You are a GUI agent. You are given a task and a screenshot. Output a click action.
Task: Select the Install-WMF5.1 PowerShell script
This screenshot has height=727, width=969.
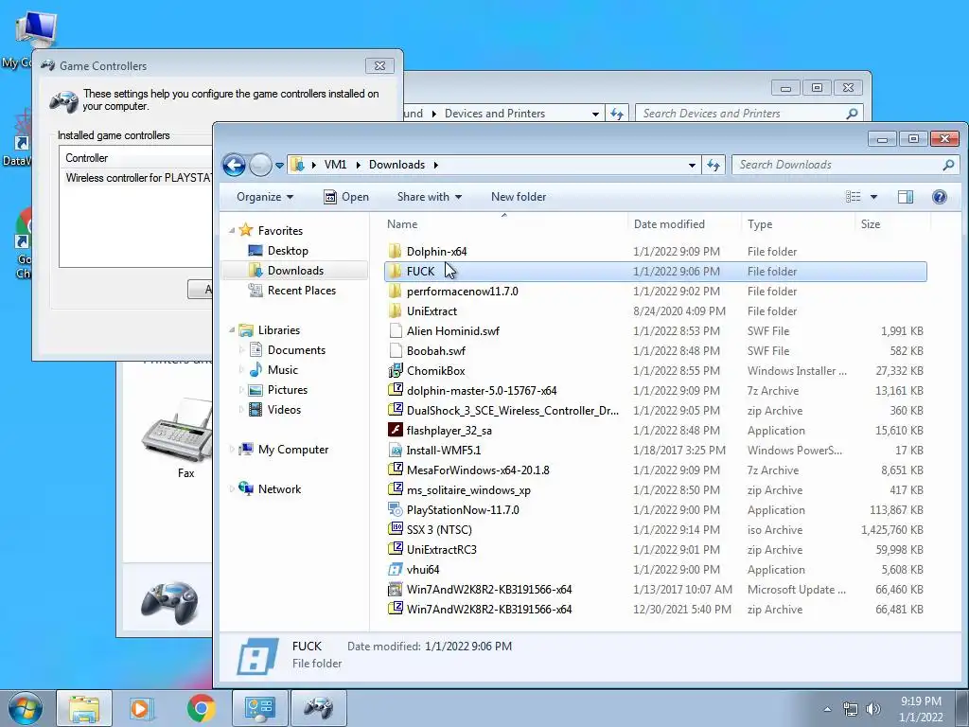655,450
